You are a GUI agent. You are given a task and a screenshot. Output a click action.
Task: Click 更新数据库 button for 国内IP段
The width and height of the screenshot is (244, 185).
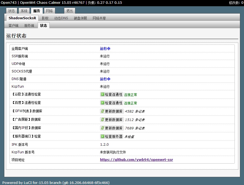(x=112, y=128)
